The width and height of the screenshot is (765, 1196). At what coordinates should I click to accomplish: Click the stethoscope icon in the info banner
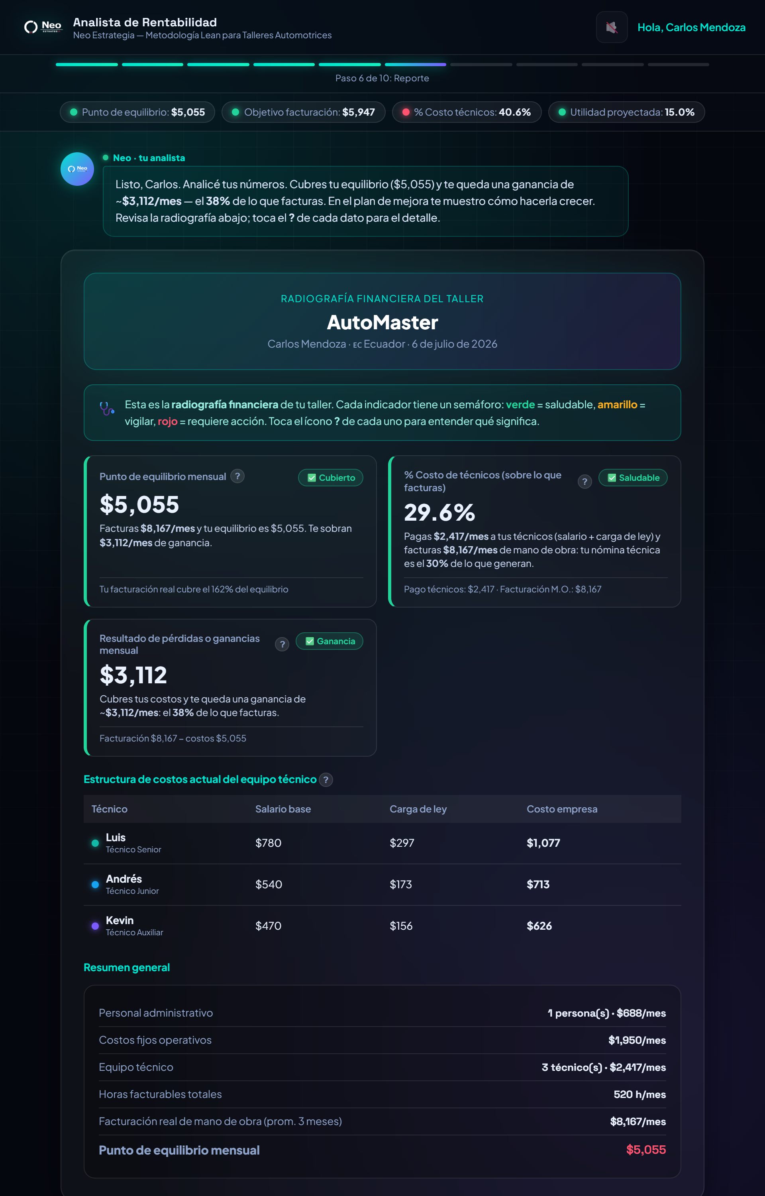pos(107,409)
